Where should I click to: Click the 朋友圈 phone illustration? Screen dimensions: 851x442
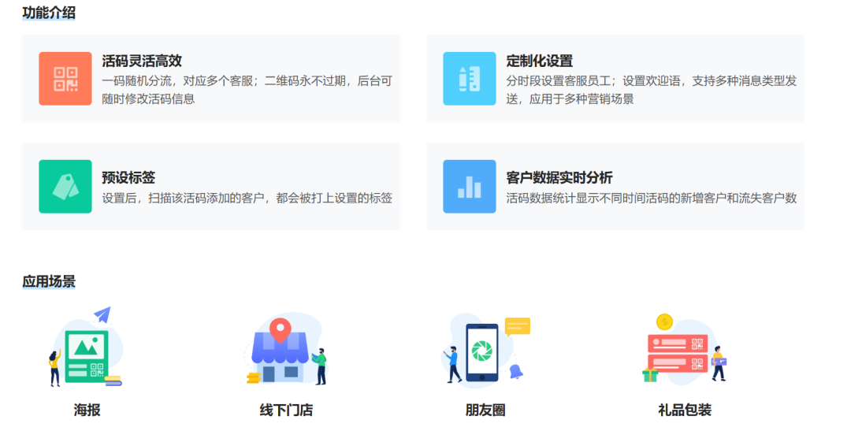click(x=486, y=349)
